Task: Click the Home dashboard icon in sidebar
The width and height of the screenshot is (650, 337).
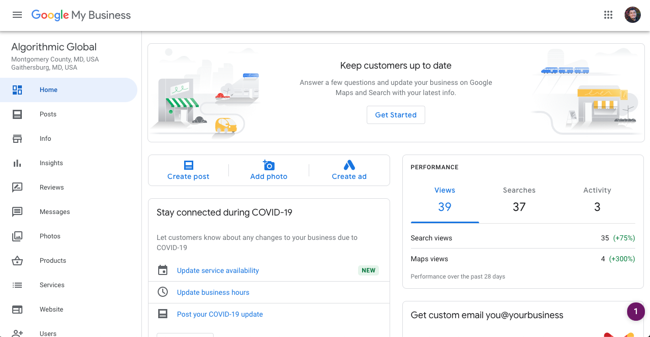Action: coord(17,90)
